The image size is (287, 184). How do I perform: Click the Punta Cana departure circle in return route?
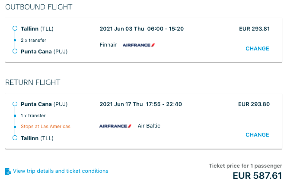[15, 104]
